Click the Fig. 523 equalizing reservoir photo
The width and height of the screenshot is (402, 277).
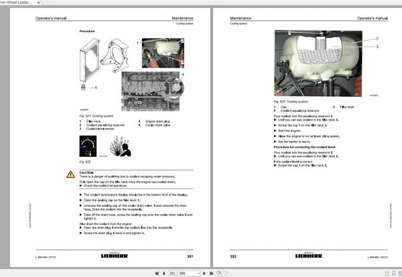click(318, 64)
